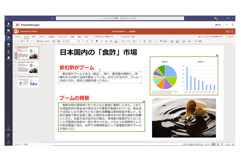The width and height of the screenshot is (241, 161).
Task: Open the 会議 calendar icon in sidebar
Action: 9,45
